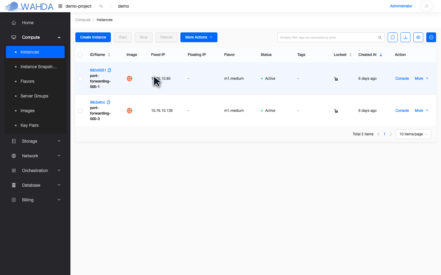Open Instance Snapshots in the sidebar
Screen dimensions: 441x275
tap(35, 67)
